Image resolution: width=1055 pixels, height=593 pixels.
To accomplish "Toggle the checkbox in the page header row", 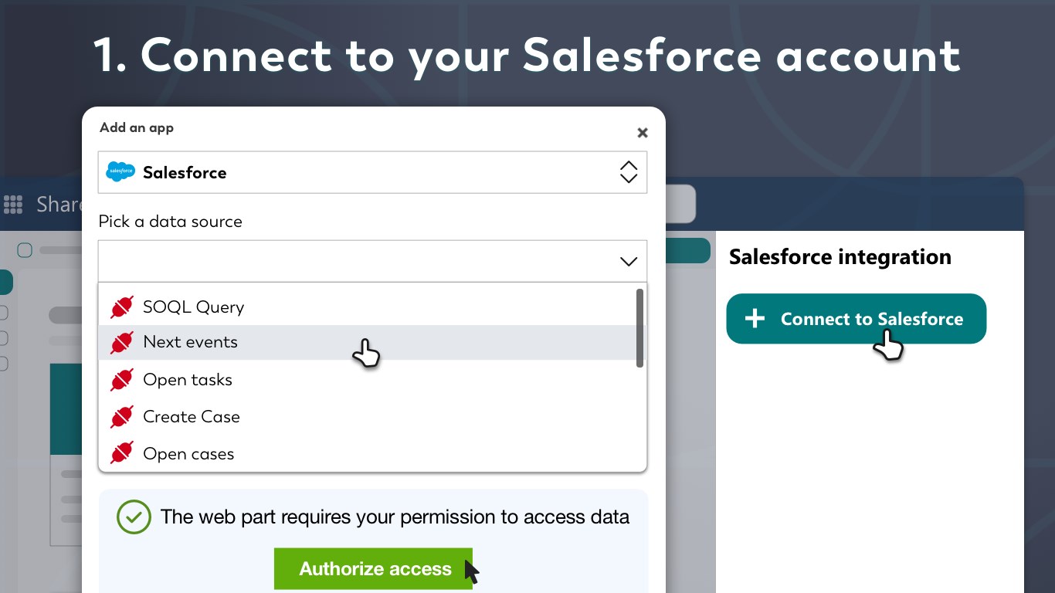I will (x=25, y=250).
